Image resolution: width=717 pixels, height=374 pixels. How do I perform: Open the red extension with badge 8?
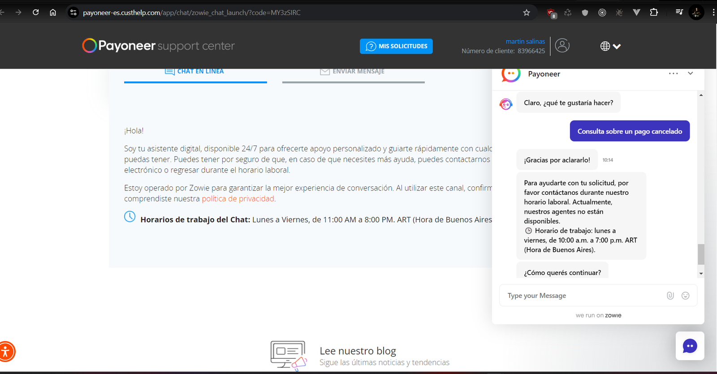(551, 13)
